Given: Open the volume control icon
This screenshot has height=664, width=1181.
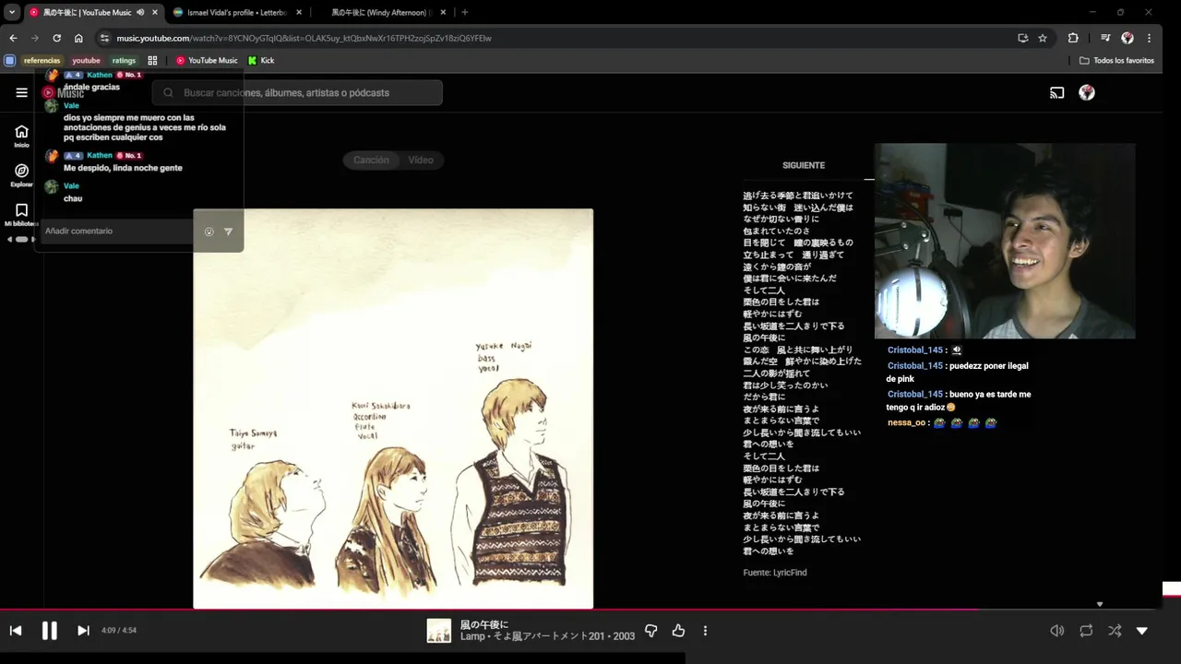Looking at the screenshot, I should 1057,631.
